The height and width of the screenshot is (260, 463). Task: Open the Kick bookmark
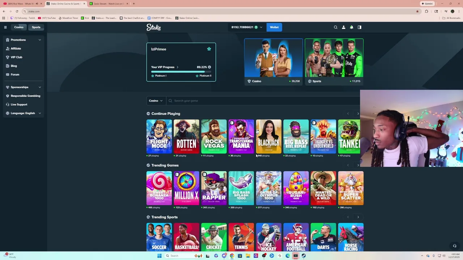click(x=85, y=18)
